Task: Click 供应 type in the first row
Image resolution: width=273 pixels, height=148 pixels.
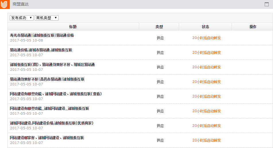Action: [x=160, y=38]
